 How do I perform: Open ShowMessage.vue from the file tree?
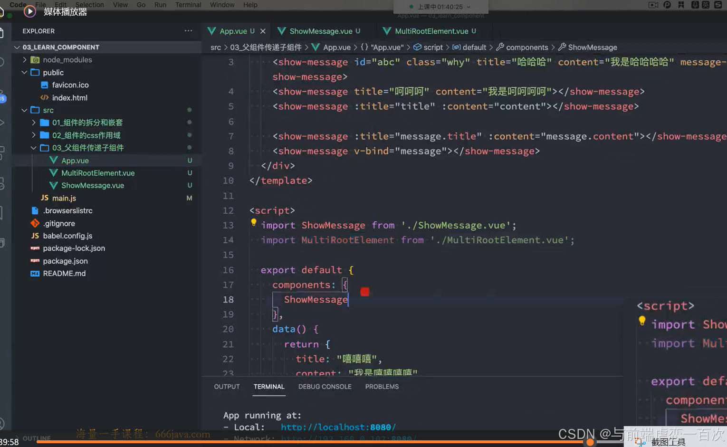(x=93, y=185)
